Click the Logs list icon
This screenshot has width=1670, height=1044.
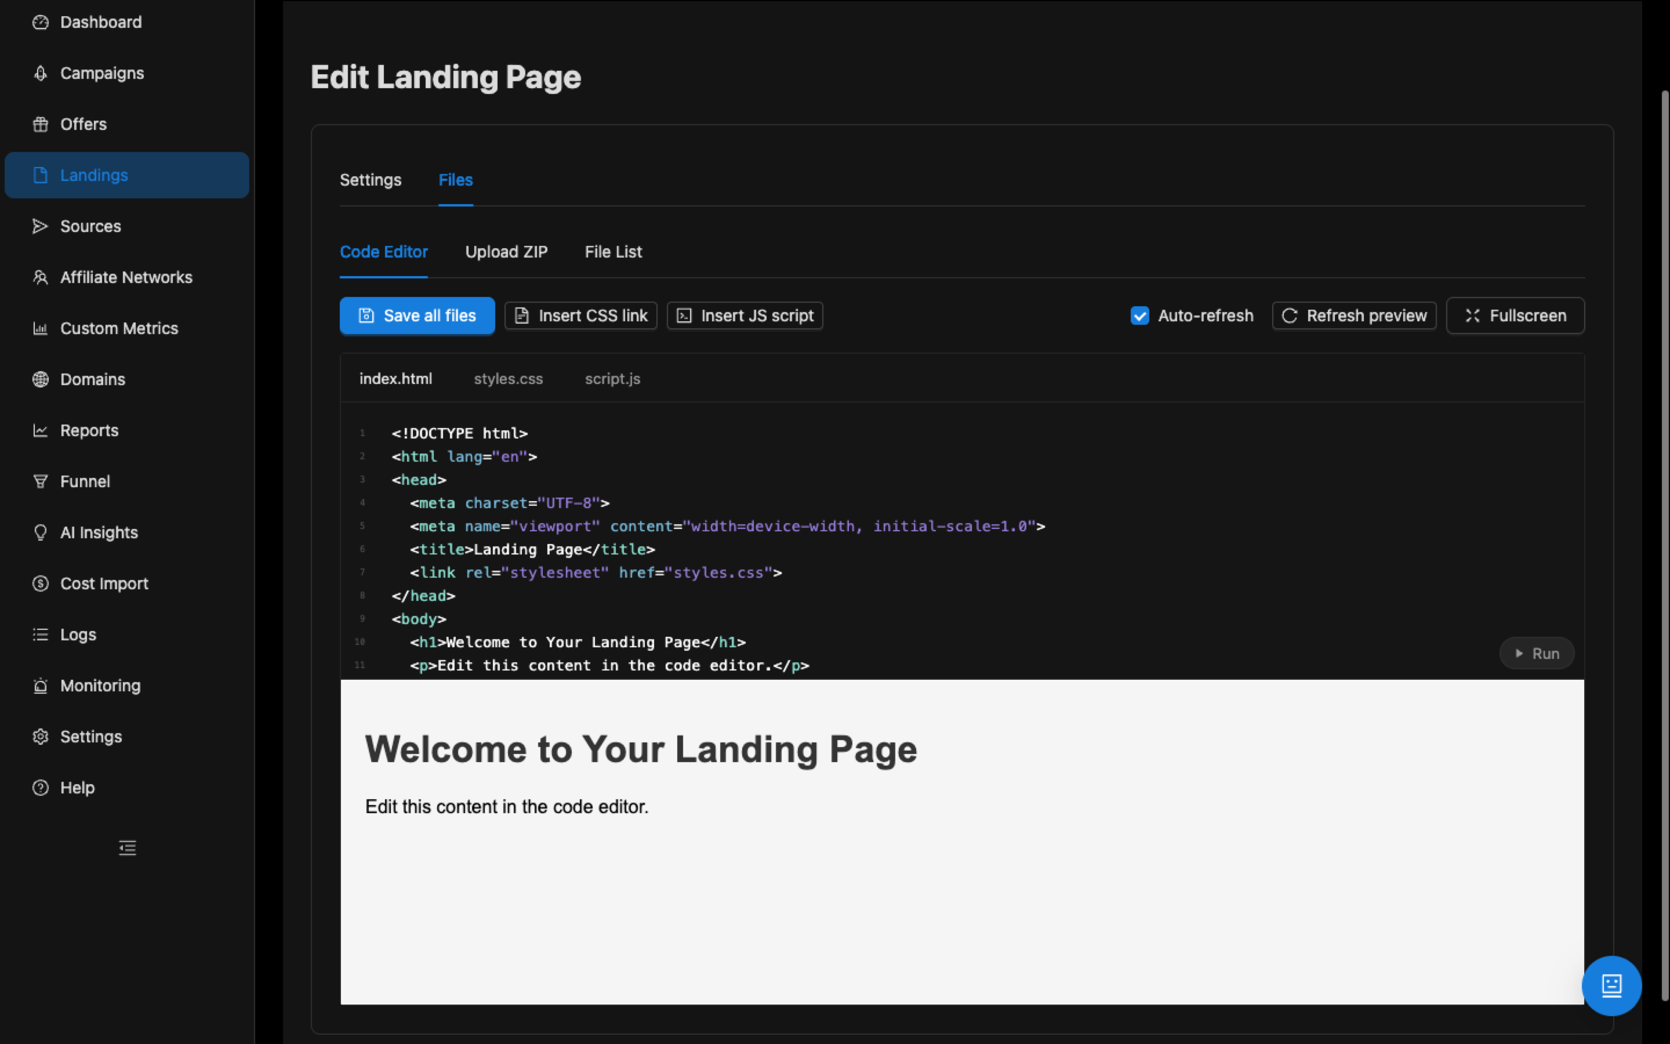[41, 635]
